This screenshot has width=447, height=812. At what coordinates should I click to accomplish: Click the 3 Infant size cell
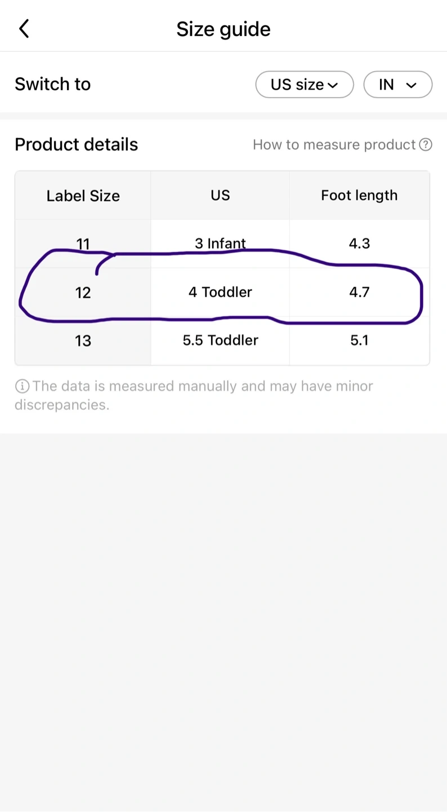pos(220,244)
